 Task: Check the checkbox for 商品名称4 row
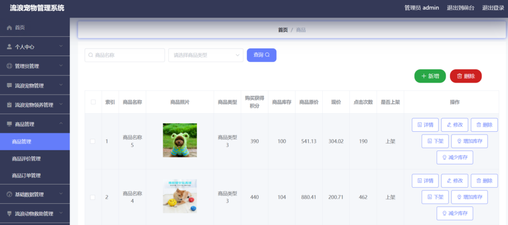(93, 197)
